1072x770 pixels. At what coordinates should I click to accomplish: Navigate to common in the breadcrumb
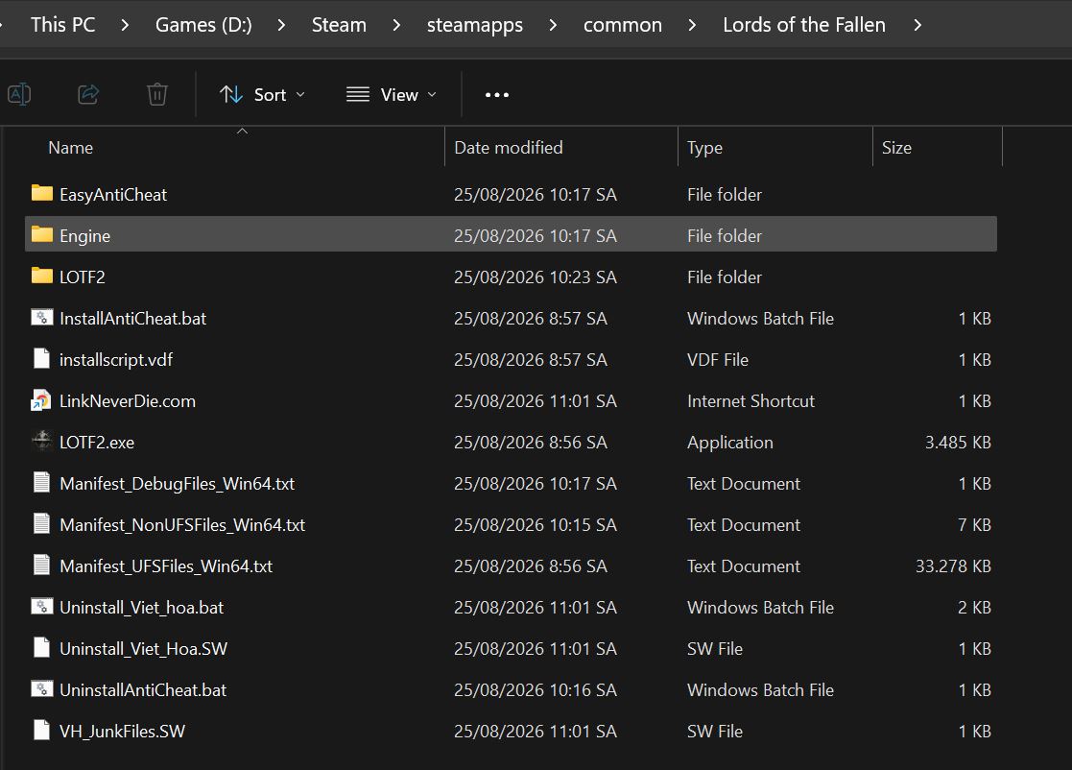click(623, 25)
